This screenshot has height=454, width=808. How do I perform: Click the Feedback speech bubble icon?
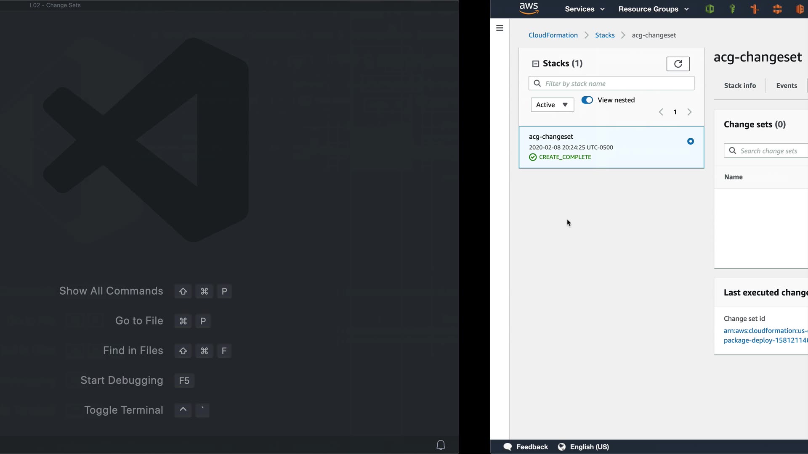[508, 447]
